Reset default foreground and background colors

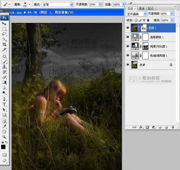click(x=2, y=142)
